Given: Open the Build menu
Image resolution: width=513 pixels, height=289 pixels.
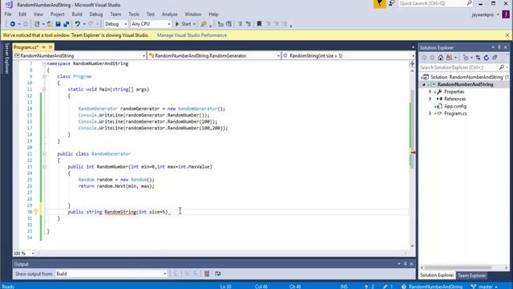Looking at the screenshot, I should (77, 14).
